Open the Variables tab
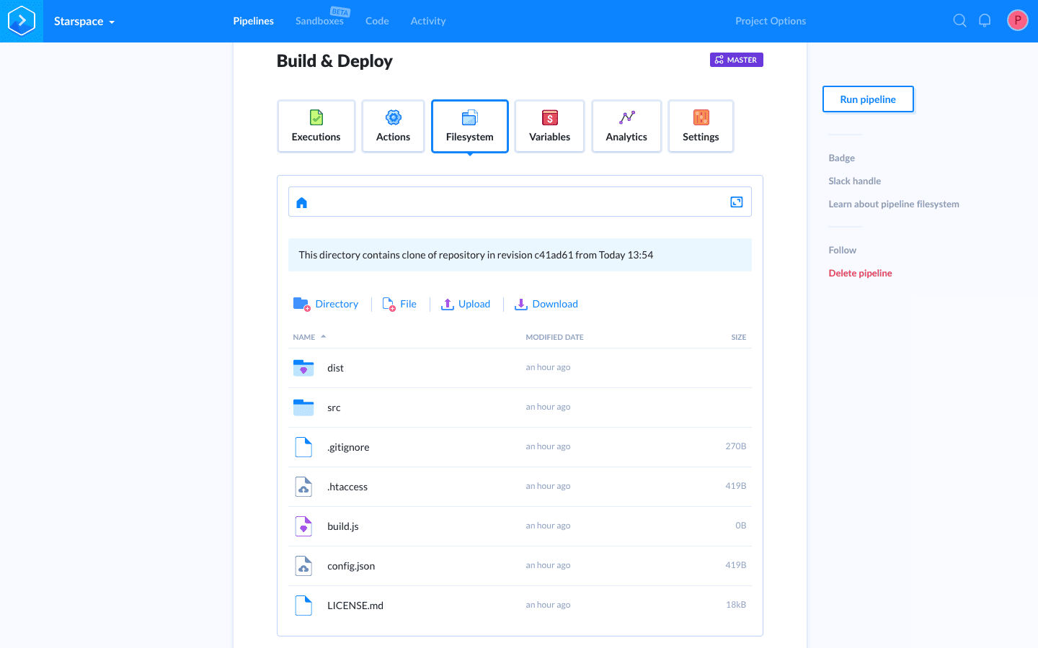Screen dimensions: 1038x648 [x=549, y=127]
